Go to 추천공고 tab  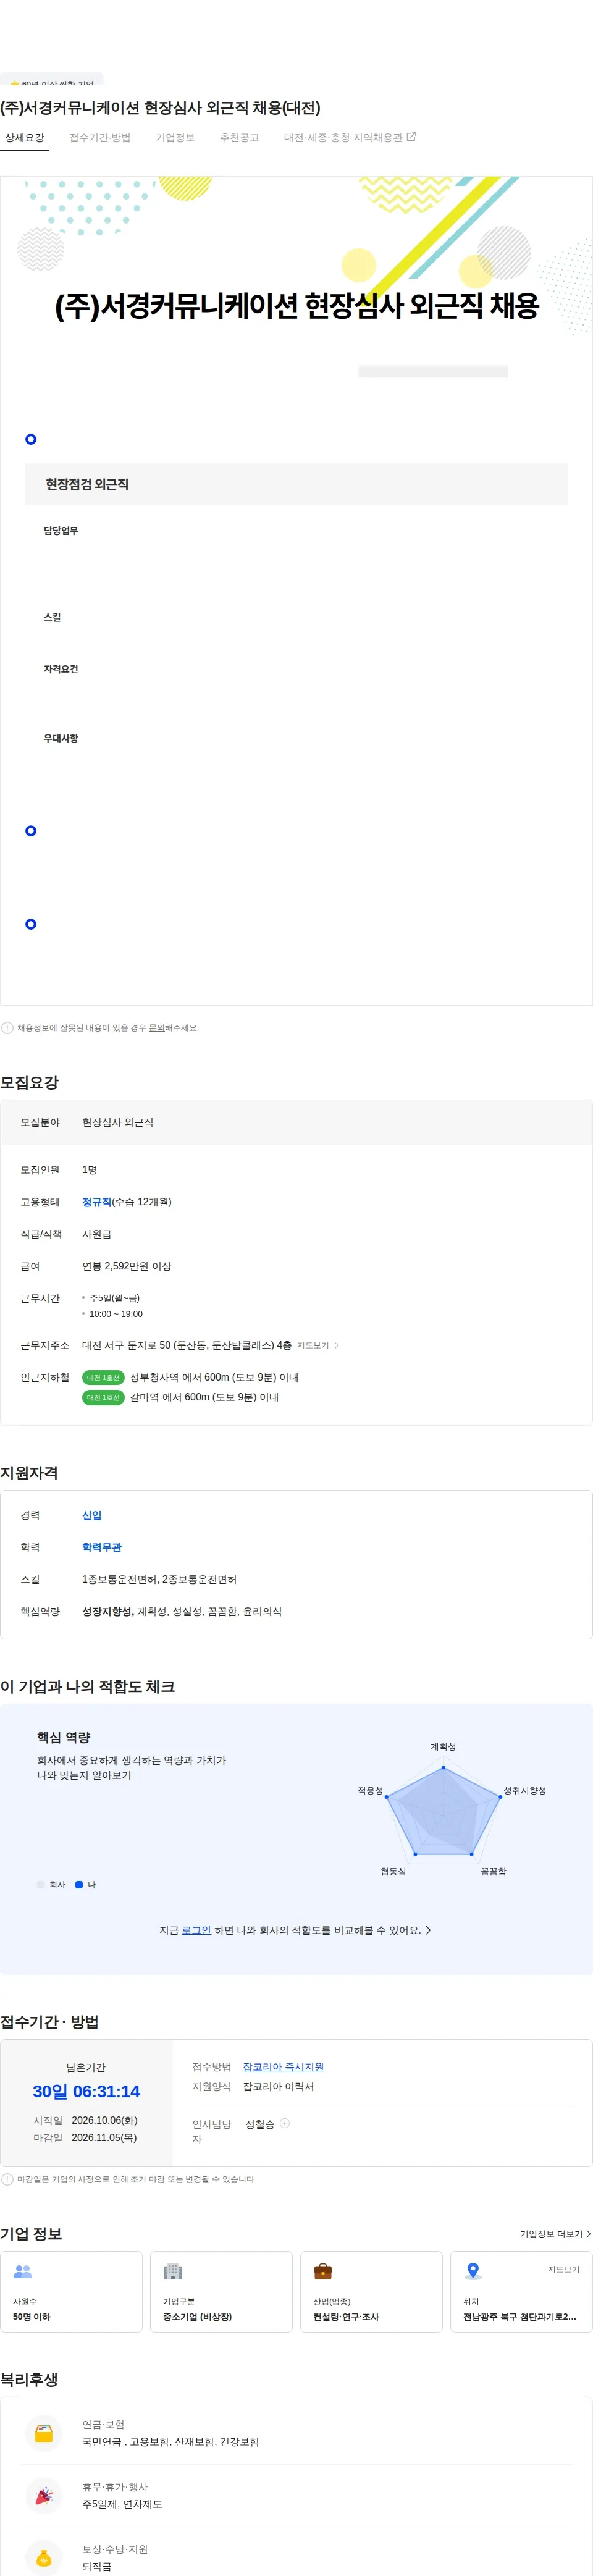pyautogui.click(x=239, y=138)
